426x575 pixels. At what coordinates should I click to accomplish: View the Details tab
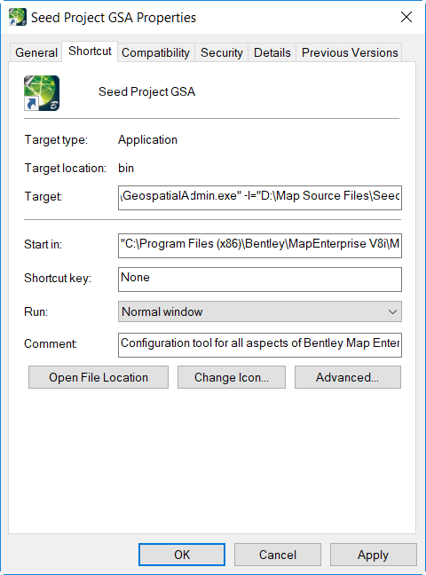click(272, 52)
